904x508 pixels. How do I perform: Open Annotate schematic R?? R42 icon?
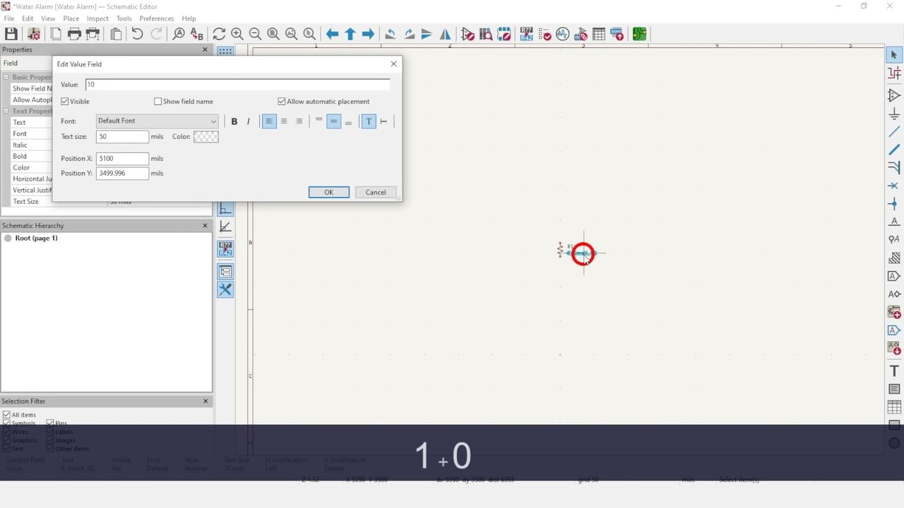coord(526,34)
